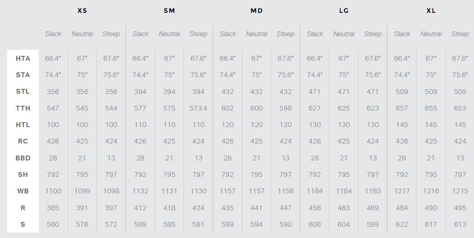Select the XS size column header
The width and height of the screenshot is (474, 238).
coord(82,10)
